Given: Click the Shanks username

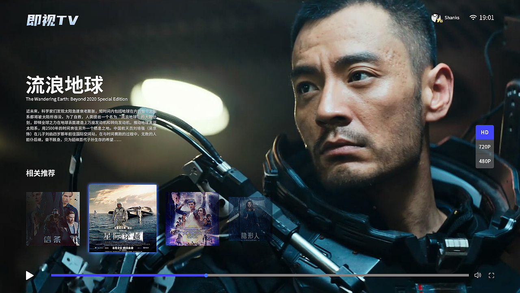Looking at the screenshot, I should pos(452,17).
